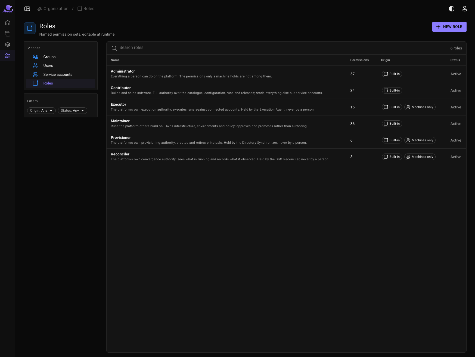Click the Machines only chip on Executor row

point(420,107)
